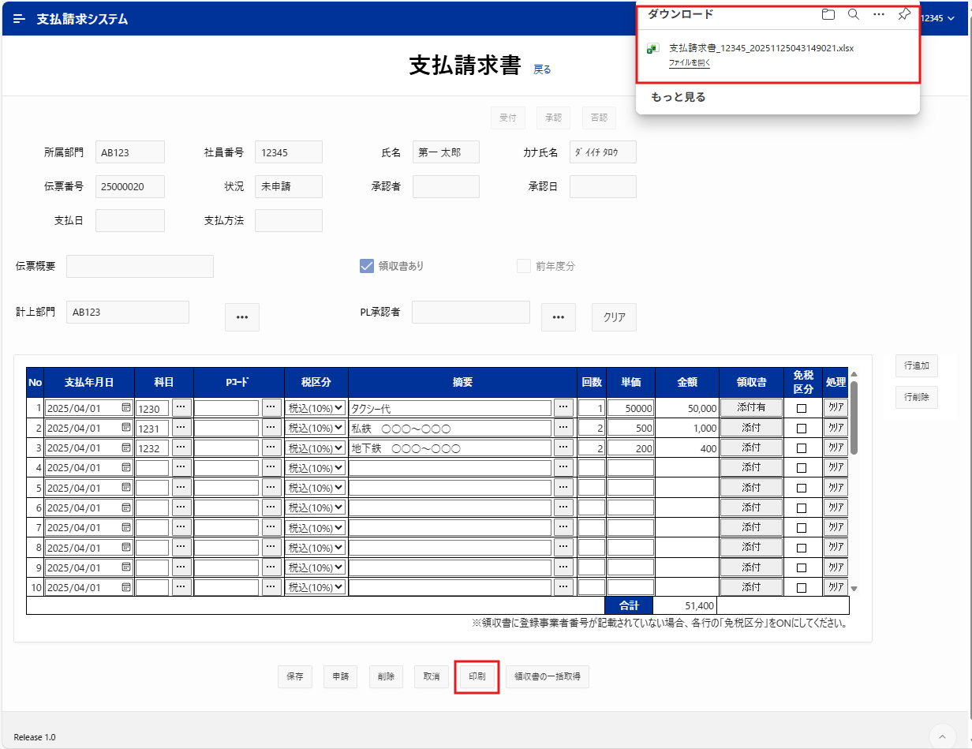Toggle 領収書あり checkbox

tap(366, 266)
